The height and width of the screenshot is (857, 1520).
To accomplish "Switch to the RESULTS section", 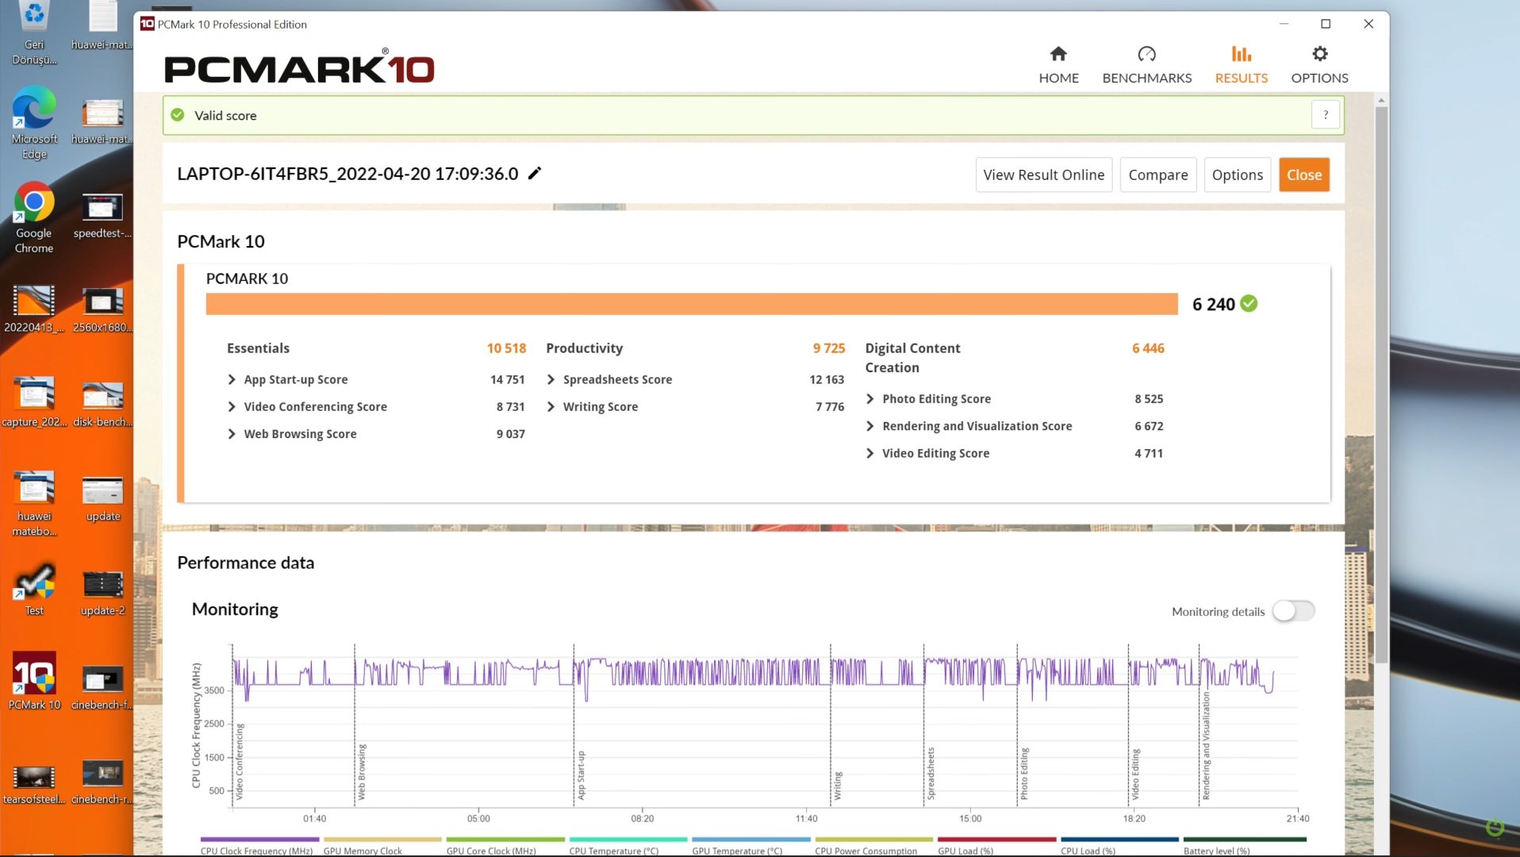I will tap(1241, 65).
